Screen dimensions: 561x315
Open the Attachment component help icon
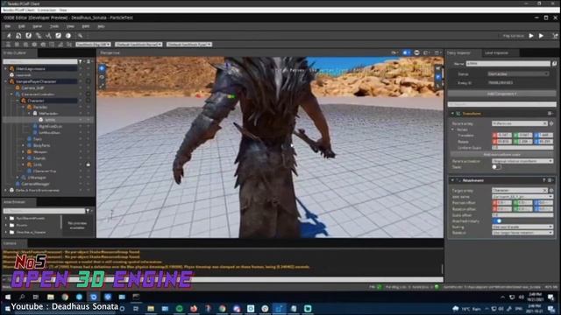(x=544, y=180)
